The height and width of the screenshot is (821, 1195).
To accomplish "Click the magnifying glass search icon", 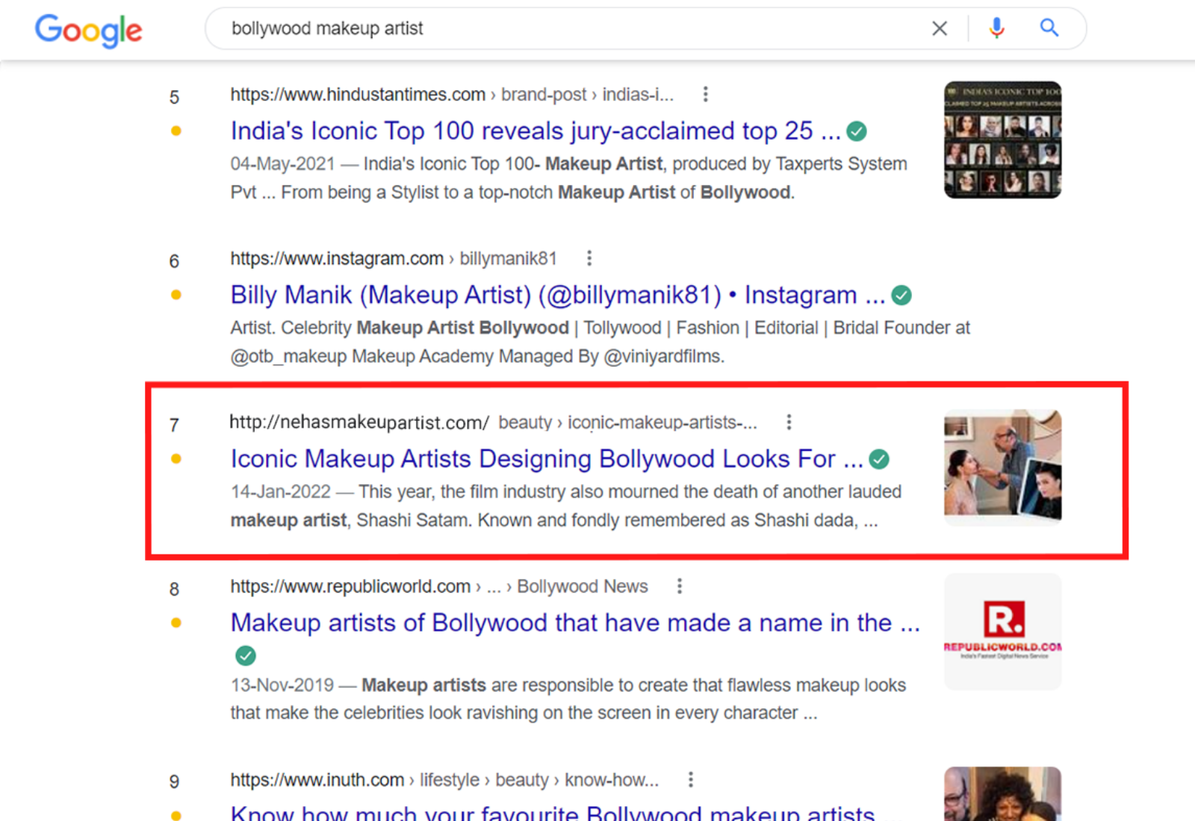I will 1049,28.
